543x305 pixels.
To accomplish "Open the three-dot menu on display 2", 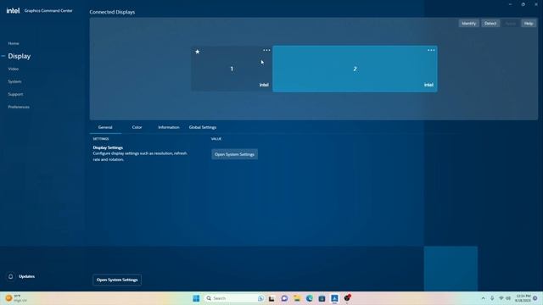I will [x=431, y=50].
